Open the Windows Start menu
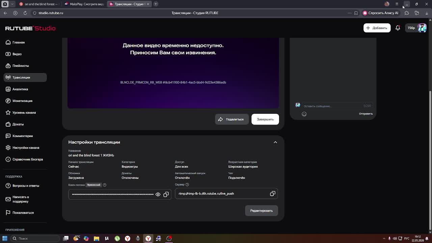Viewport: 432px width, 243px height. [5, 239]
